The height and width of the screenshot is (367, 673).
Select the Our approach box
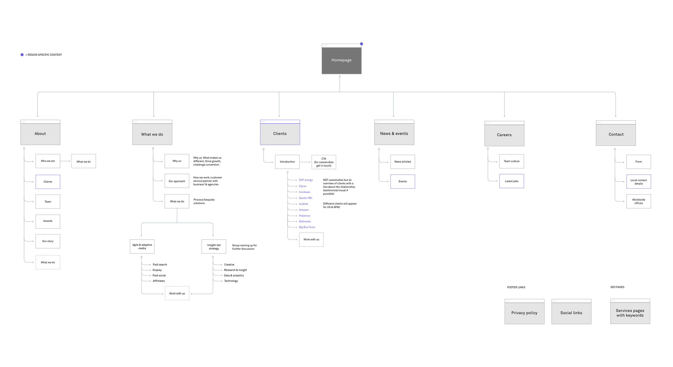pyautogui.click(x=177, y=181)
